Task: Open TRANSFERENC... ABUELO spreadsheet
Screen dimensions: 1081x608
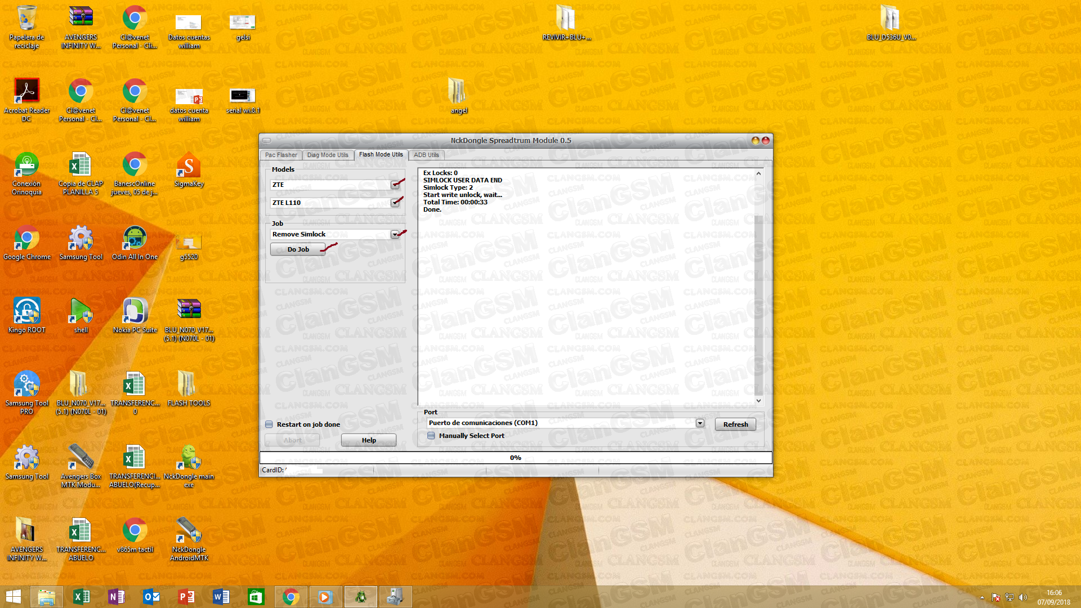Action: click(81, 539)
